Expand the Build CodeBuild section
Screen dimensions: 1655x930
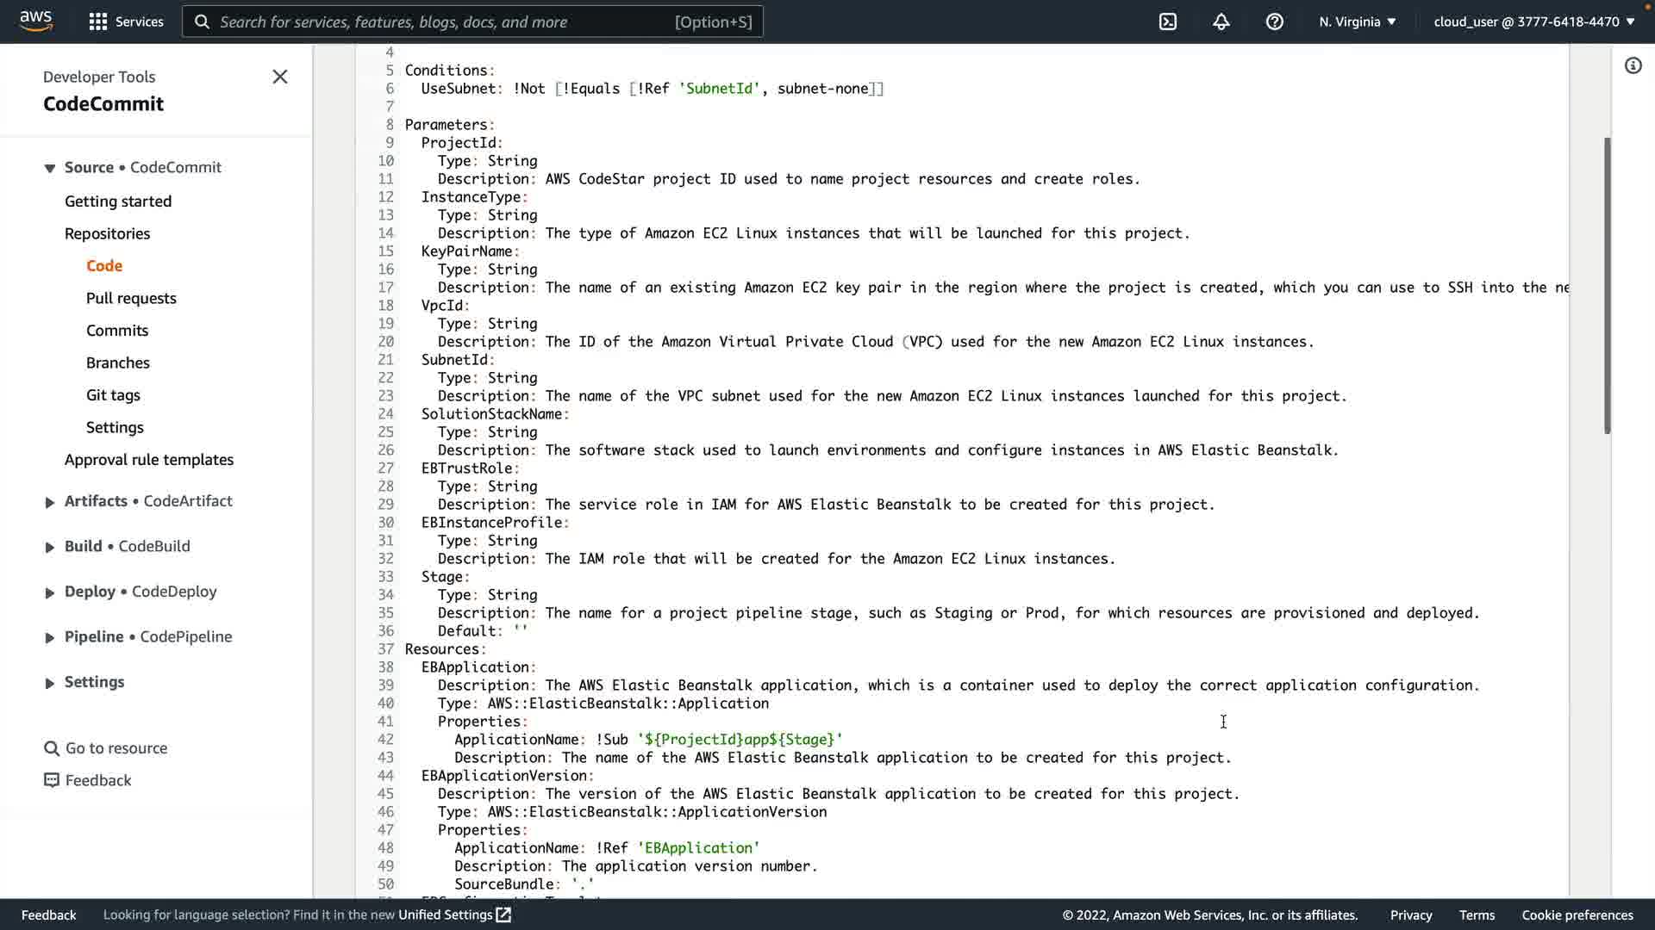point(49,547)
